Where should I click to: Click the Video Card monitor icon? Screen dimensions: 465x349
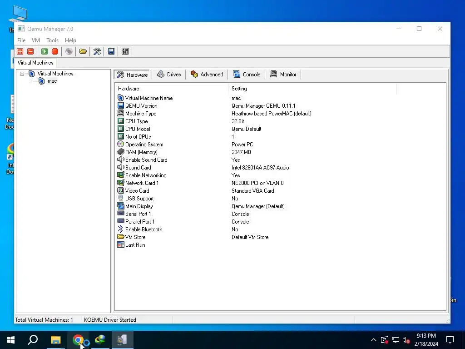(x=120, y=190)
